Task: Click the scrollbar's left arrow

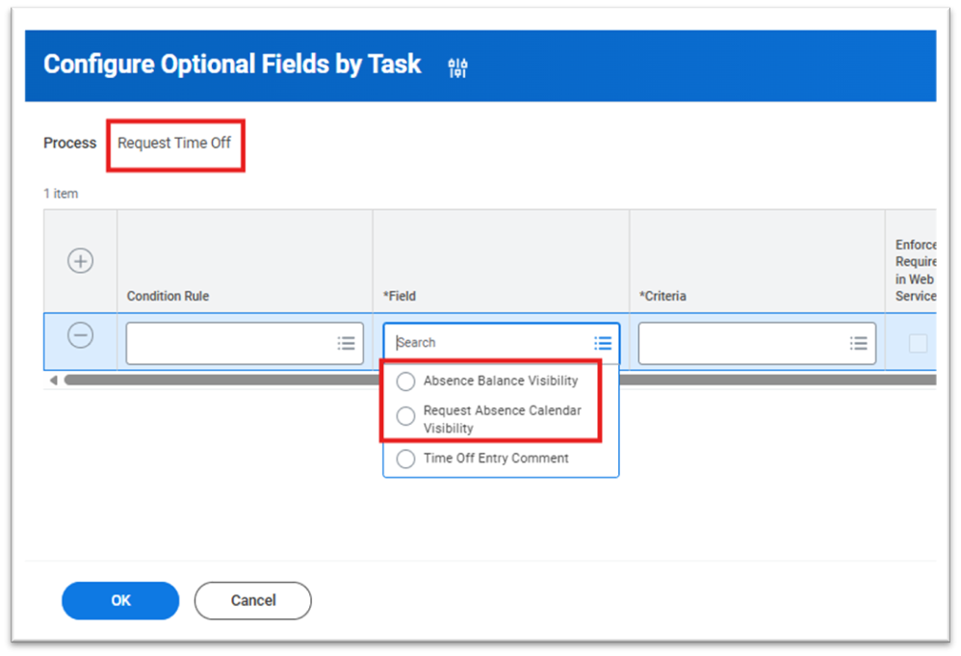Action: 53,380
